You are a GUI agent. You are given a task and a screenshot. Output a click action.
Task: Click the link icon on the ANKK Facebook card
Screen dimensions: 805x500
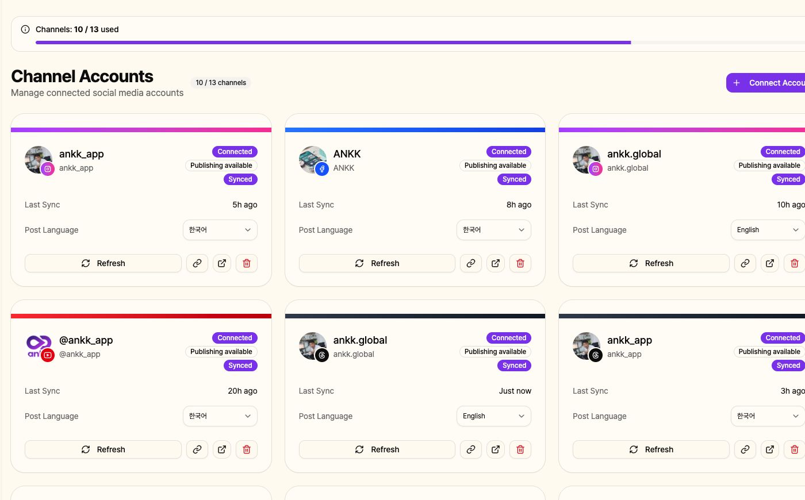click(x=471, y=263)
